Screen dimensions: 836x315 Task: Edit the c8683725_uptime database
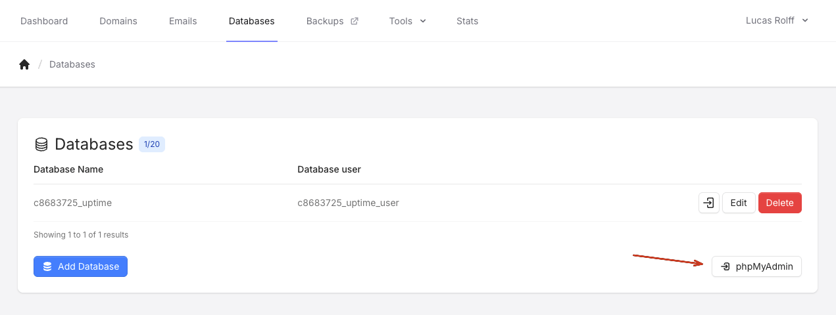click(739, 203)
